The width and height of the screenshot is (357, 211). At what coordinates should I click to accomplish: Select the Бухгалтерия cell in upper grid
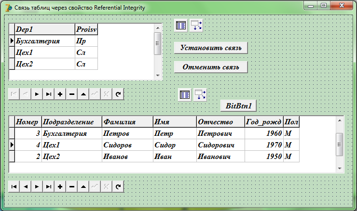point(45,41)
